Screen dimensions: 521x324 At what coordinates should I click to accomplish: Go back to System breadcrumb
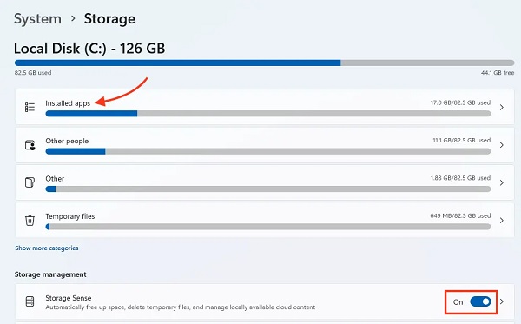(37, 19)
